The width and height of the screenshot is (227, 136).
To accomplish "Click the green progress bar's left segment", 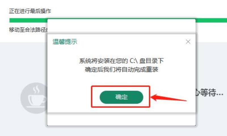I will [x=28, y=20].
